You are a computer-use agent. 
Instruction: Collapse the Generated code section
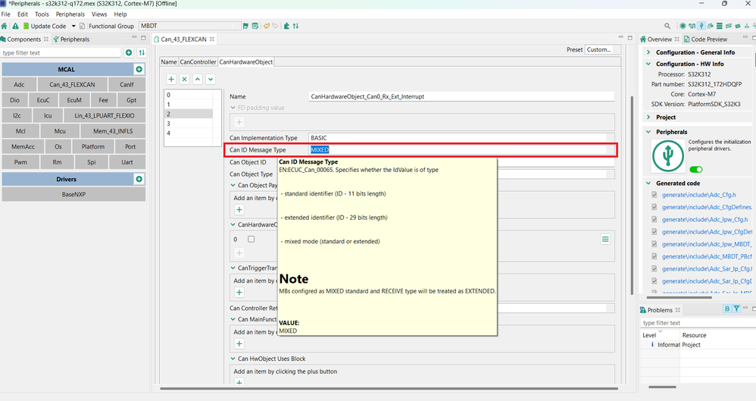coord(648,183)
